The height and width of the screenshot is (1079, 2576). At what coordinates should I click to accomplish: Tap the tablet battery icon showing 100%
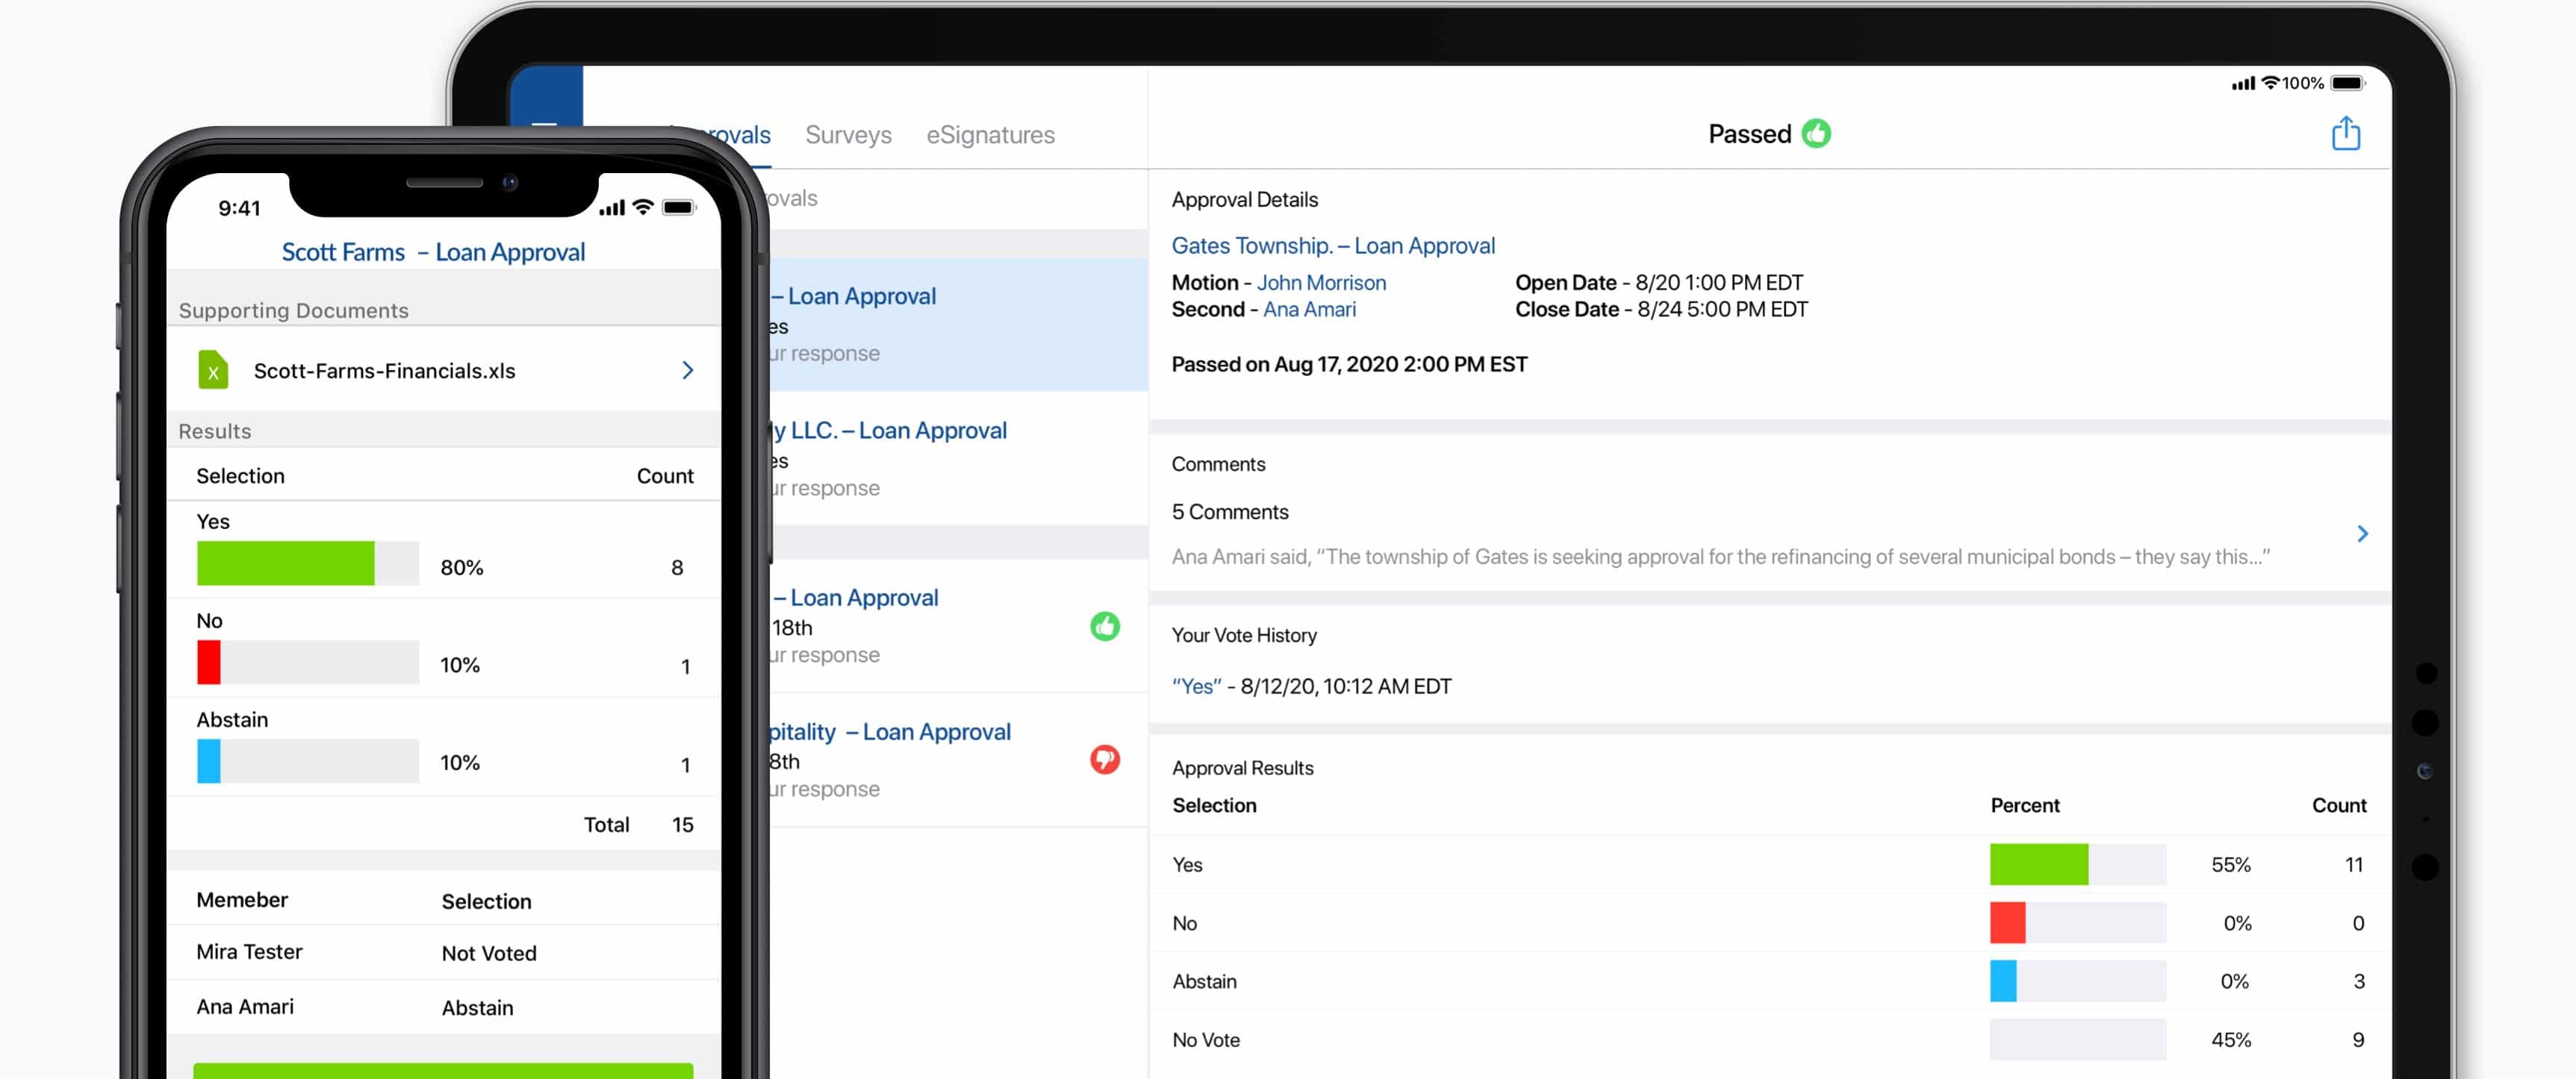[2347, 83]
